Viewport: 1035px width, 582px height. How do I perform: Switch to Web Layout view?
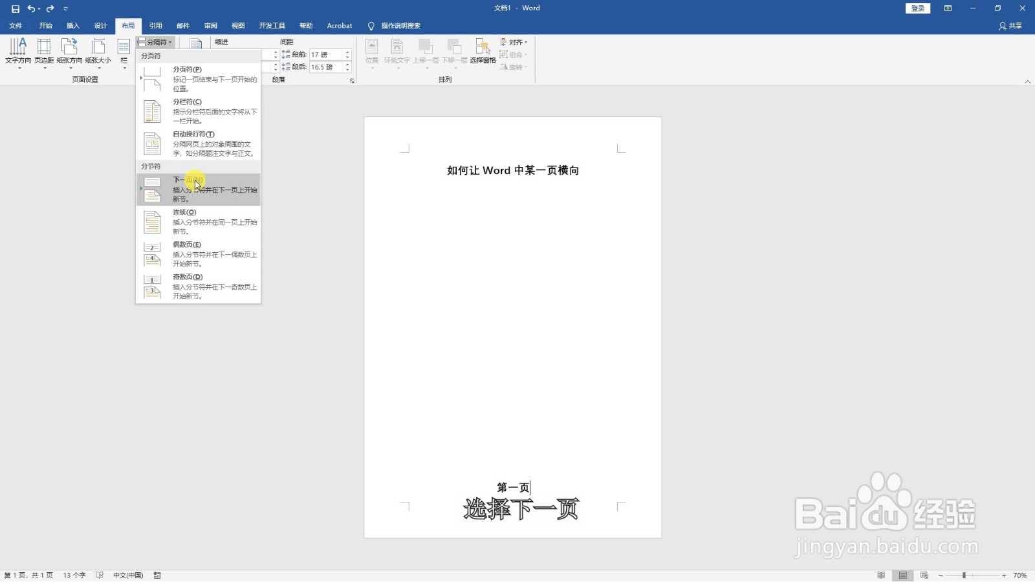click(924, 576)
